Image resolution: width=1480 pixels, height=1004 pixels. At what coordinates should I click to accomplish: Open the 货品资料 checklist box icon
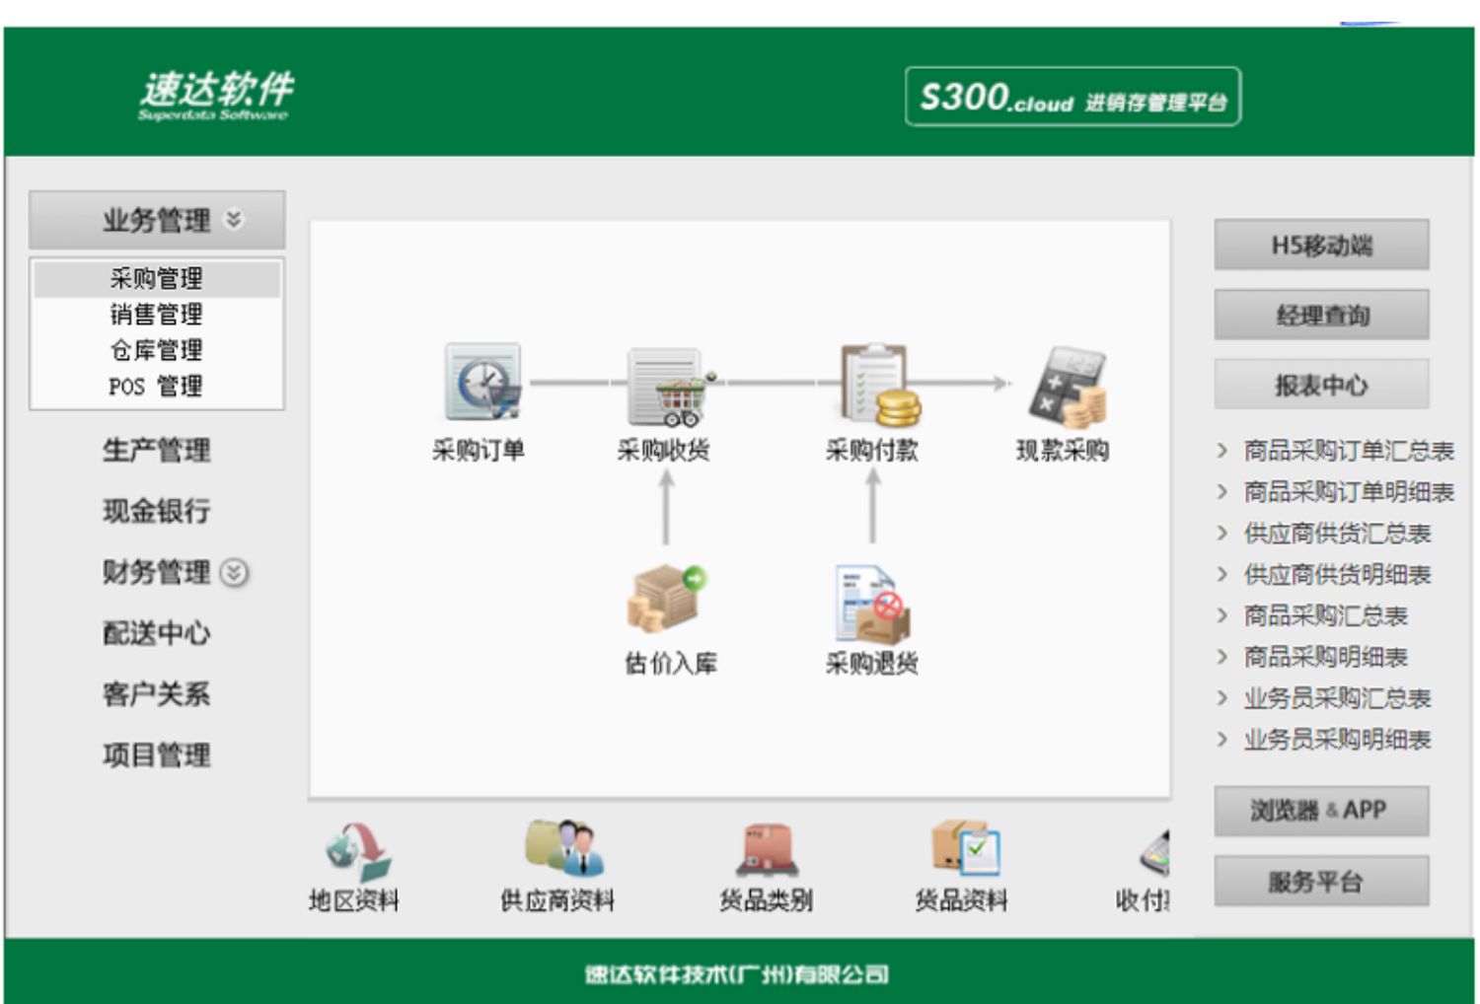(x=966, y=848)
